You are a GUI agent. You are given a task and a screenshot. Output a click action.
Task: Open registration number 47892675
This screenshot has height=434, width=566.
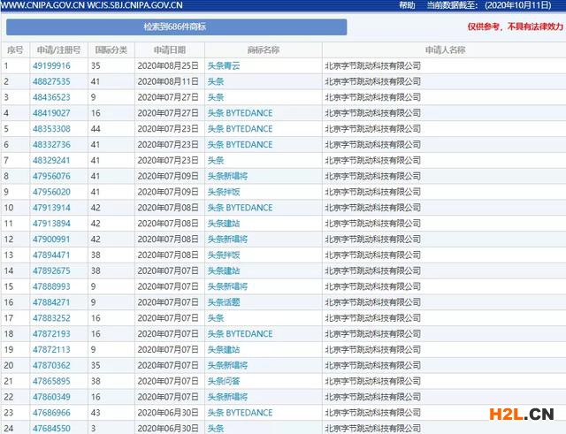tap(51, 270)
